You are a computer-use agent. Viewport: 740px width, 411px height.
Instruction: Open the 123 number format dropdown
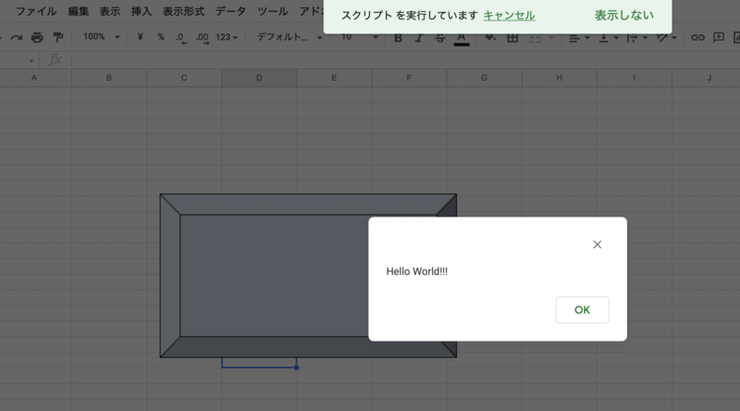227,37
